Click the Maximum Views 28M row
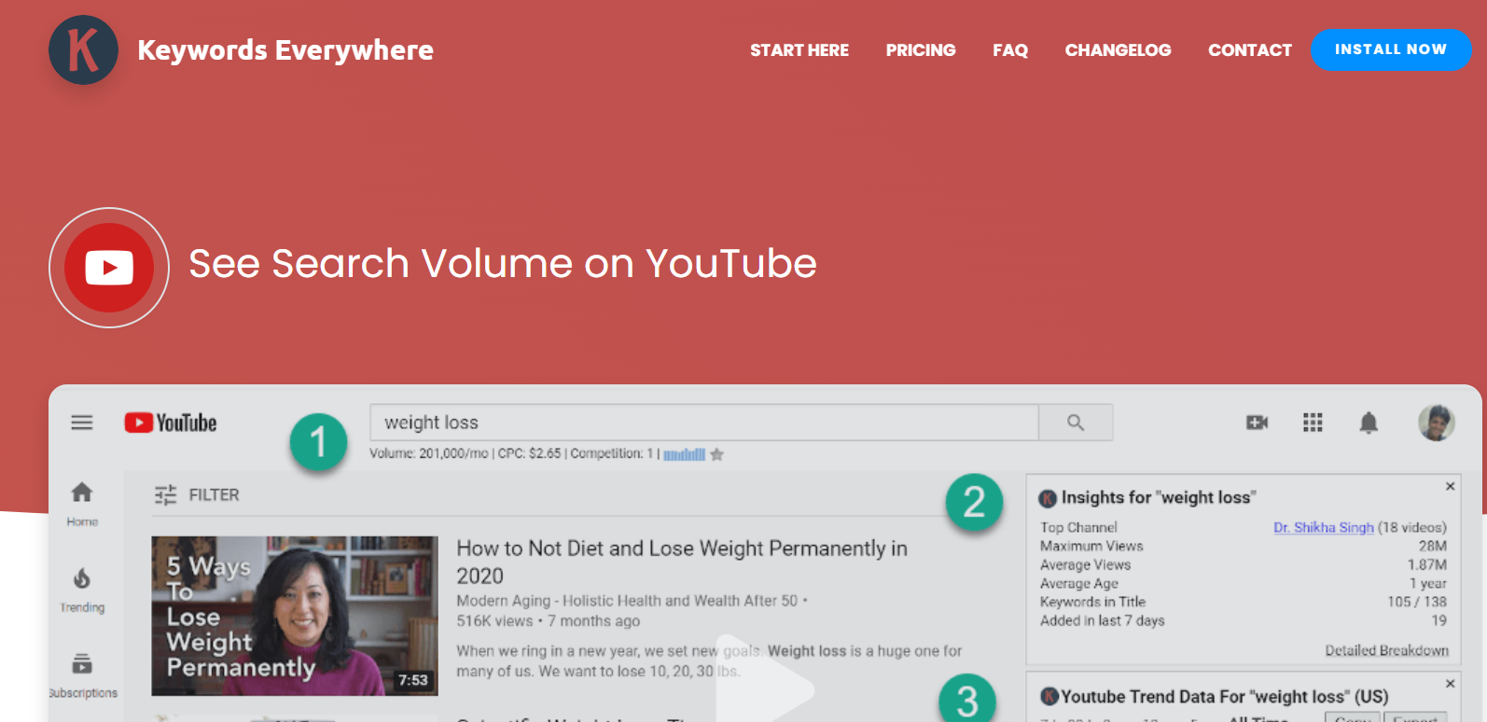This screenshot has width=1487, height=722. click(1244, 546)
